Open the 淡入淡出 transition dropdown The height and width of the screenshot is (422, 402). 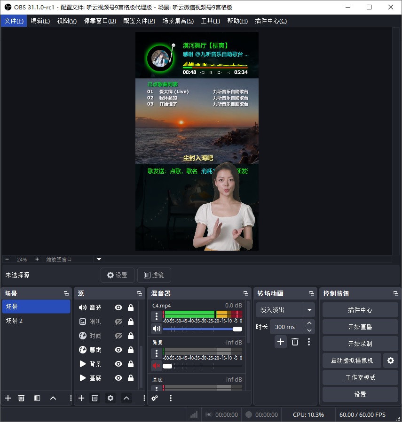309,310
